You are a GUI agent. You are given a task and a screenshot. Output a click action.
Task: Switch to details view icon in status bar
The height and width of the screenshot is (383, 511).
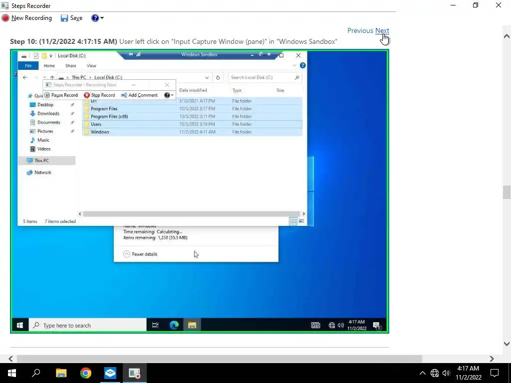(293, 221)
